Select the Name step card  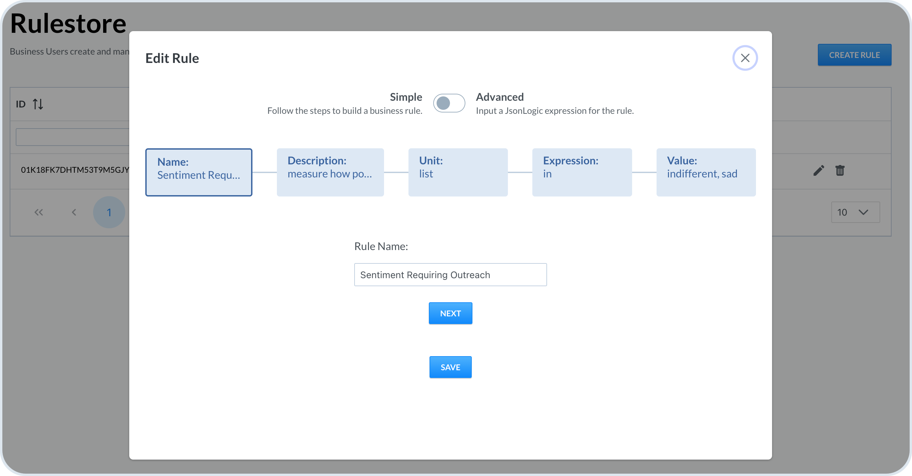coord(199,172)
